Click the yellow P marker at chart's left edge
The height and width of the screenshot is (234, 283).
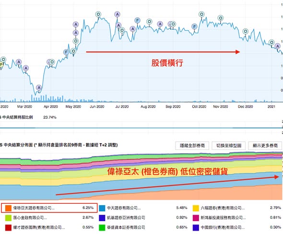click(1, 64)
